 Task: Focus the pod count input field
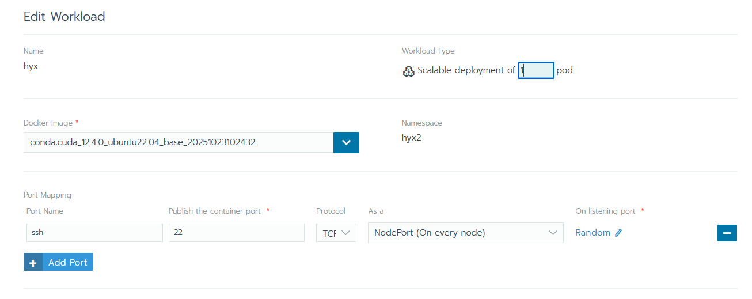536,70
